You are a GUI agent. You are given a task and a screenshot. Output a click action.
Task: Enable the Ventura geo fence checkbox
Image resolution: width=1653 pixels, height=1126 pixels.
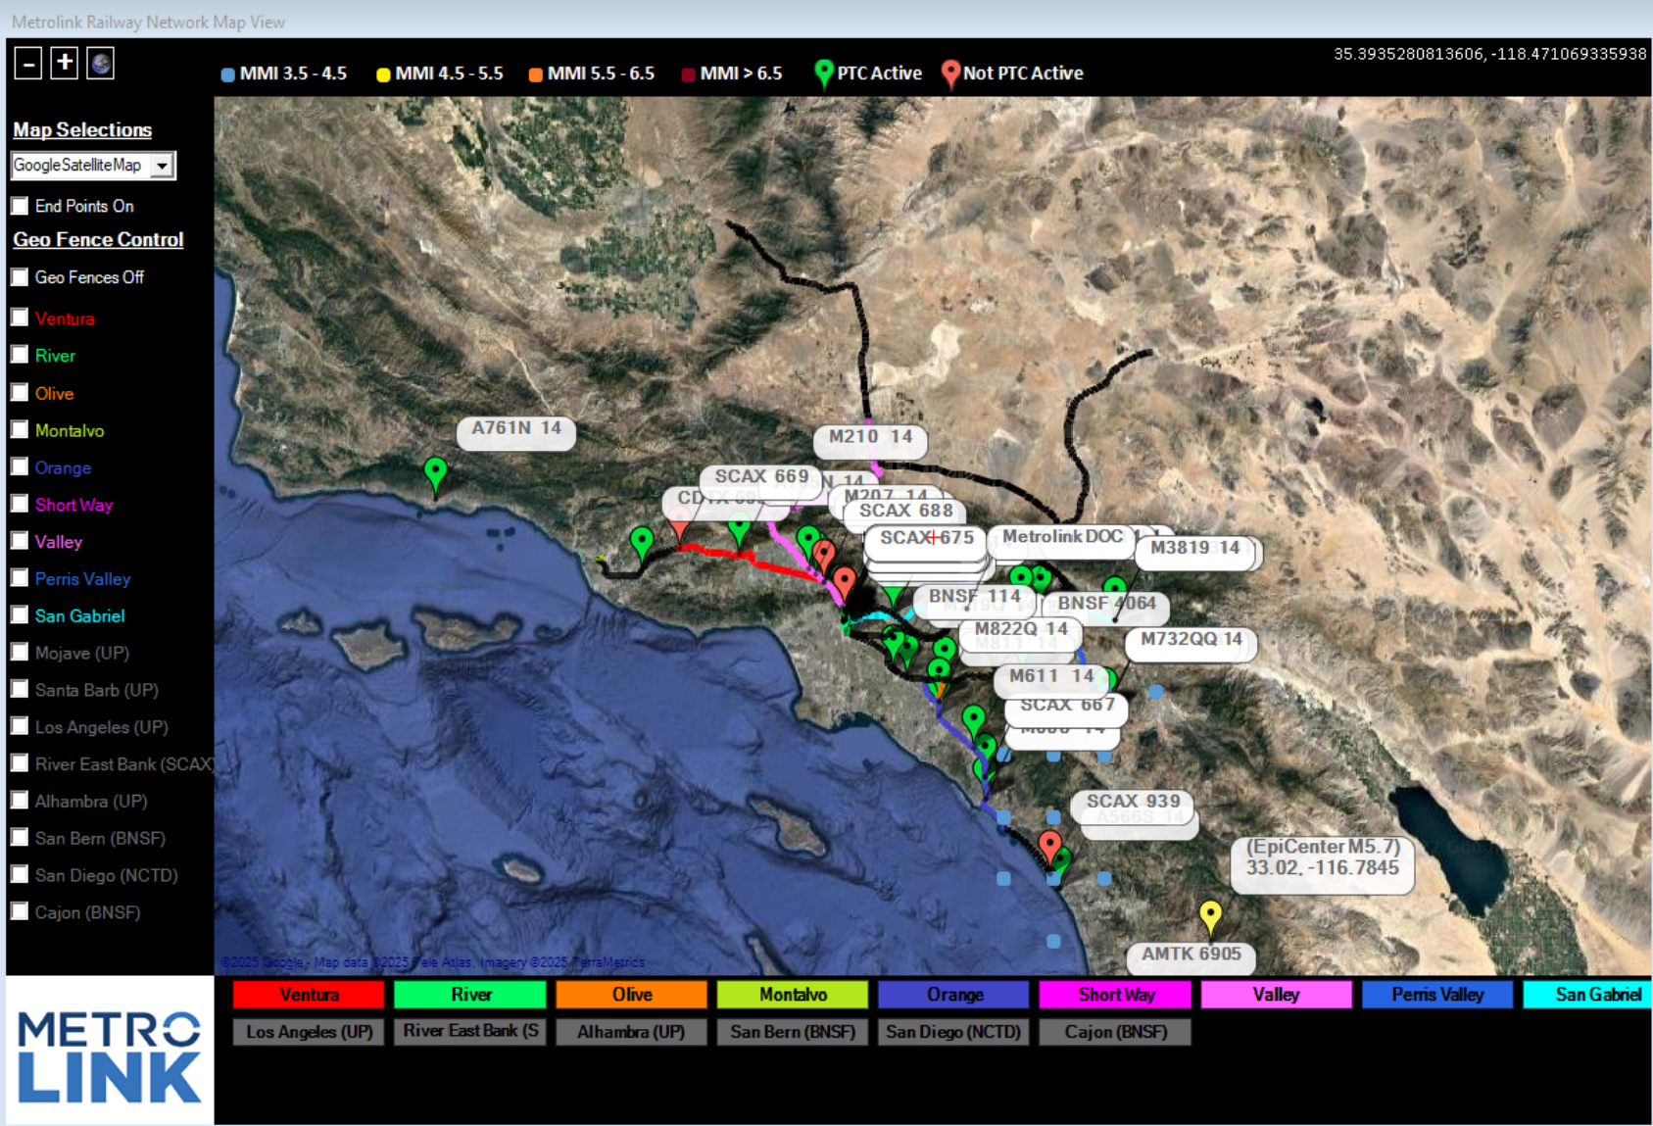pos(20,318)
